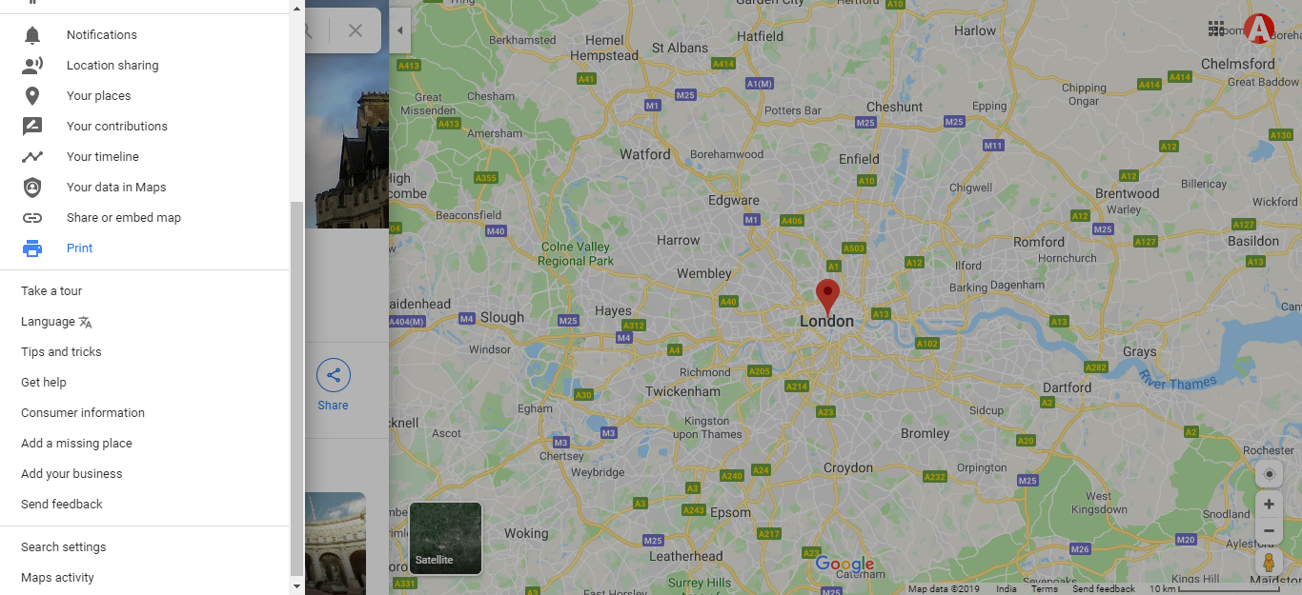Click show your location target button
The height and width of the screenshot is (595, 1302).
[1269, 474]
